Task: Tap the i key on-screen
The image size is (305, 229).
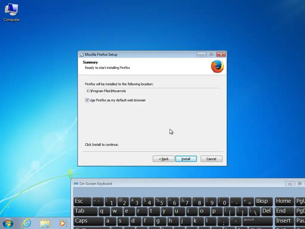Action: pyautogui.click(x=192, y=211)
